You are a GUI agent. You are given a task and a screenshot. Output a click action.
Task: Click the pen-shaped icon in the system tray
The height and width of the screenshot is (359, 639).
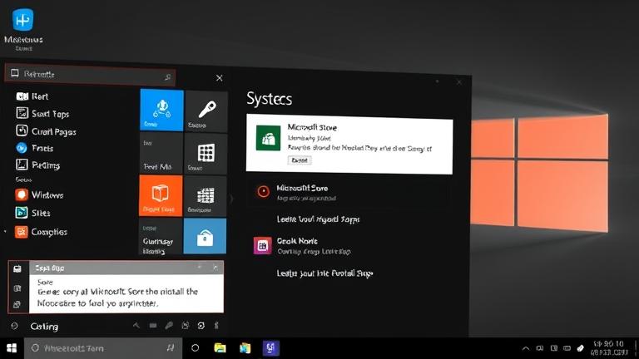click(x=581, y=348)
